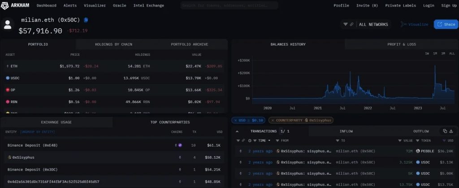
Task: Click the chain icons in the Binance Deposit (0xE4B) row
Action: pos(178,145)
